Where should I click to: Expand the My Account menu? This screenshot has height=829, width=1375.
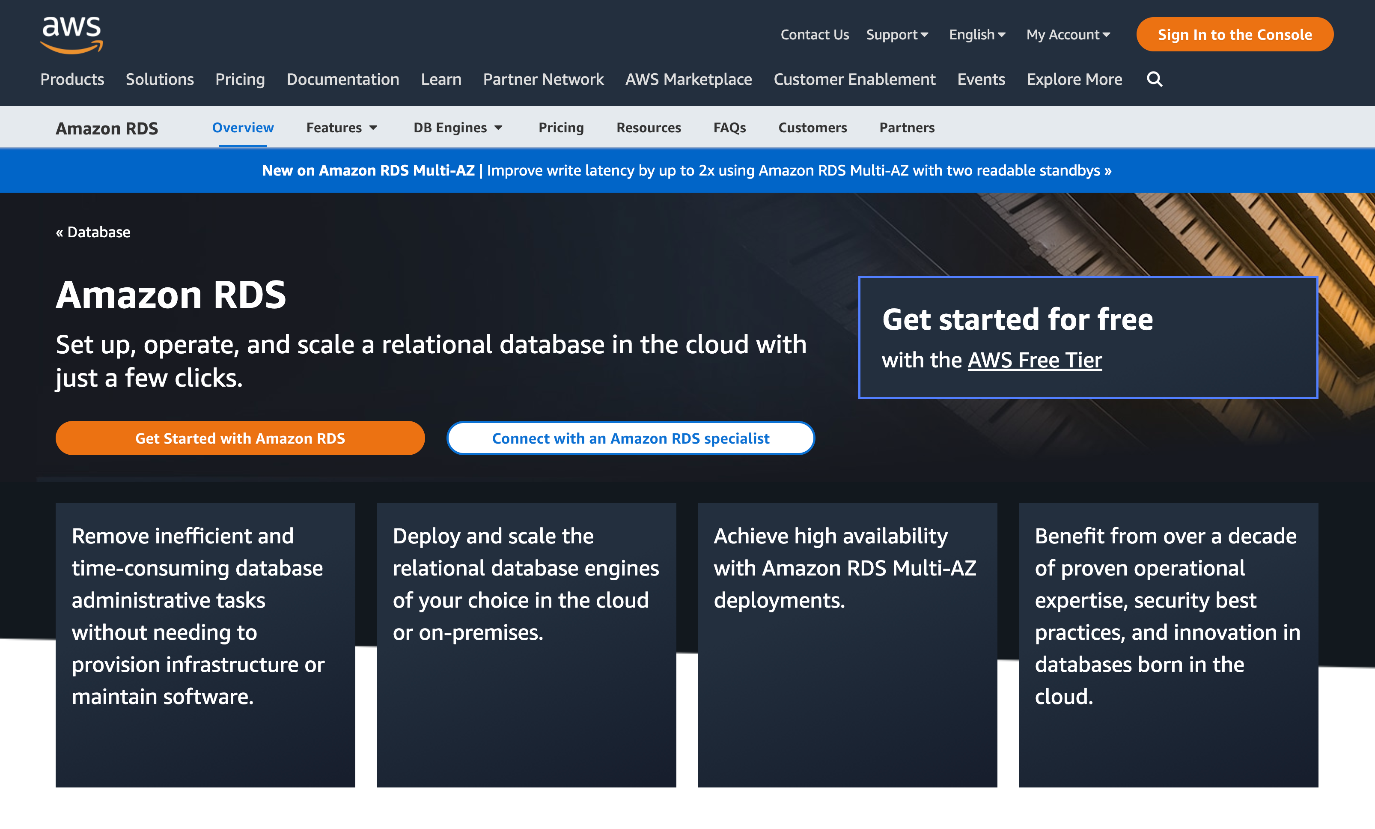tap(1068, 35)
